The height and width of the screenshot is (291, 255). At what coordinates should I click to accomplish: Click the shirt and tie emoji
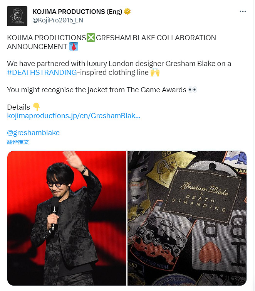click(74, 46)
